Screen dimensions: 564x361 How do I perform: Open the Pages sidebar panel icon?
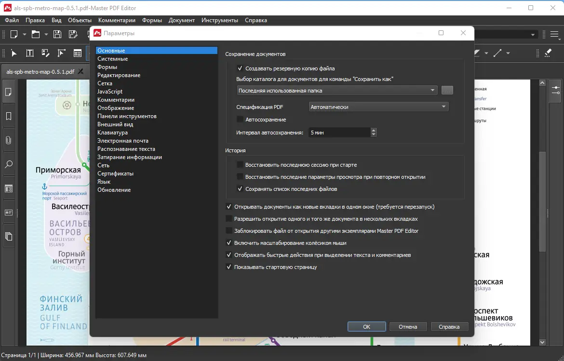[x=9, y=93]
